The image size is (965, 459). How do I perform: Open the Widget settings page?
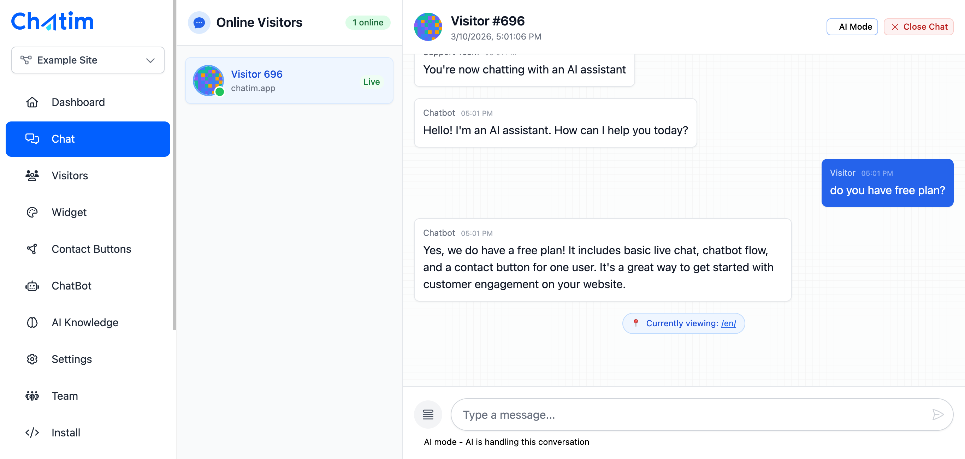coord(88,212)
